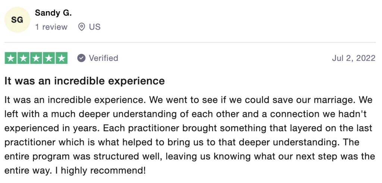This screenshot has width=382, height=183.
Task: Click the third green rating star
Action: click(36, 58)
